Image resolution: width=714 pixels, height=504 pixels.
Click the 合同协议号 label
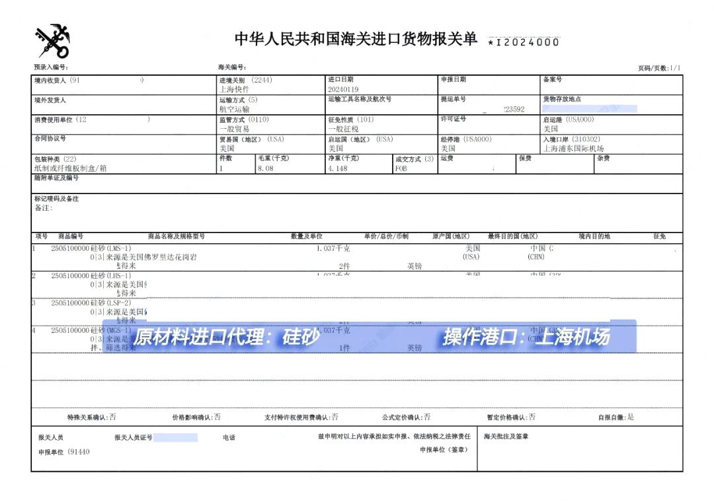(x=50, y=138)
